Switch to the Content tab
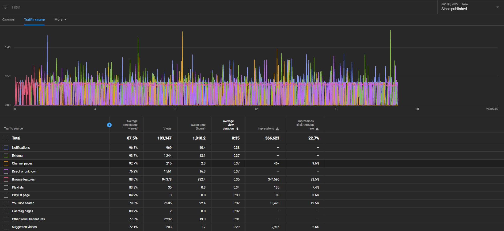The image size is (504, 231). (9, 20)
